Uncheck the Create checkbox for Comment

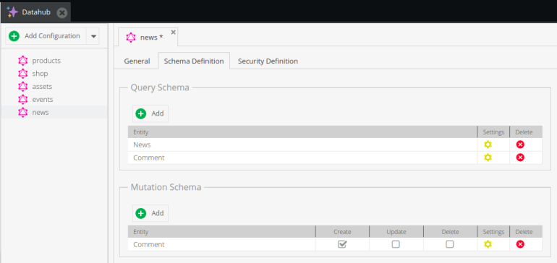[342, 244]
